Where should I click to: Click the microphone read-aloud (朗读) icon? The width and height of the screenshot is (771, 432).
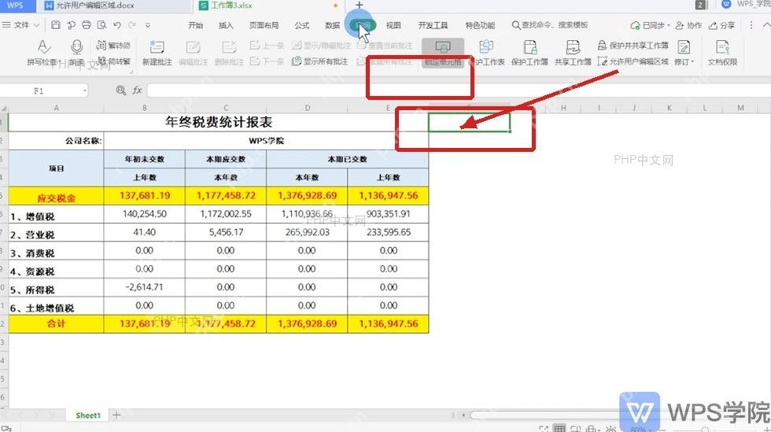[x=76, y=54]
